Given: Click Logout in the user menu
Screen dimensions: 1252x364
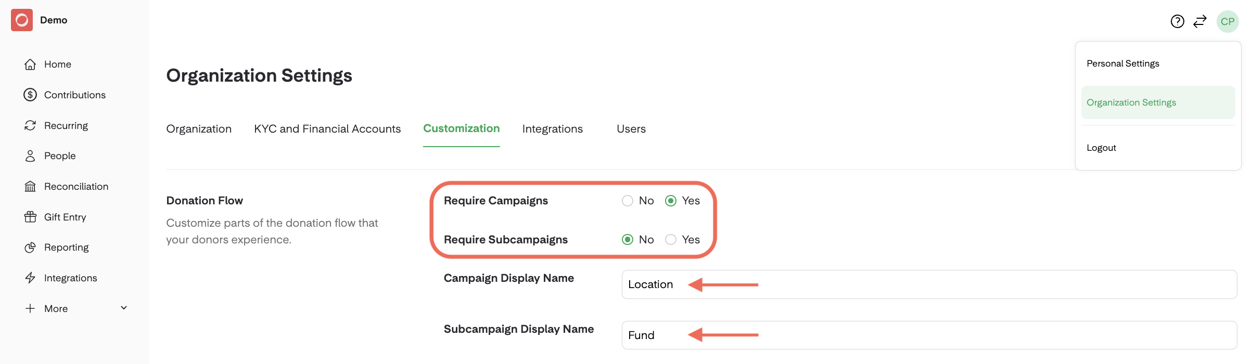Looking at the screenshot, I should pyautogui.click(x=1101, y=148).
